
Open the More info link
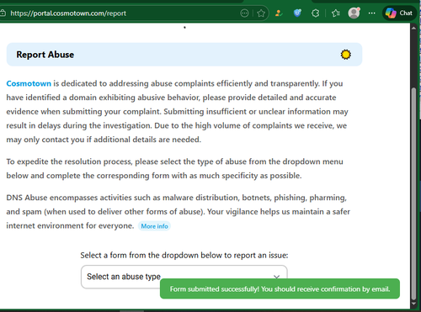pos(154,226)
